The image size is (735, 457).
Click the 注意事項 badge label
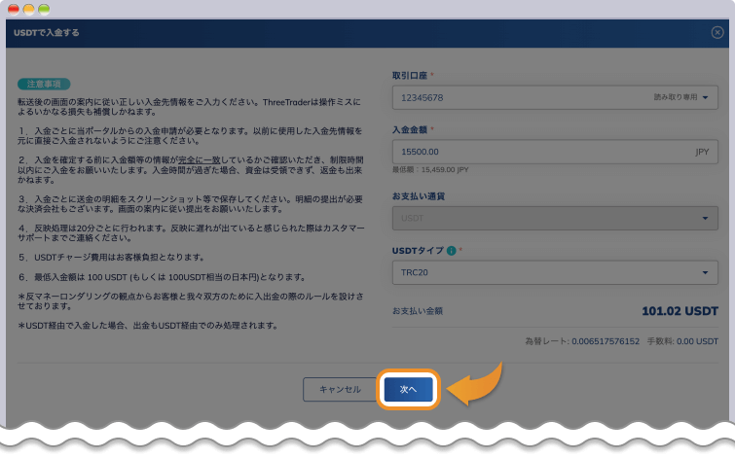click(x=44, y=84)
